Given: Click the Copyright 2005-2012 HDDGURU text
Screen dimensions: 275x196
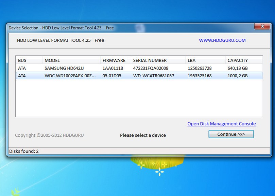Looking at the screenshot, I should point(49,135).
